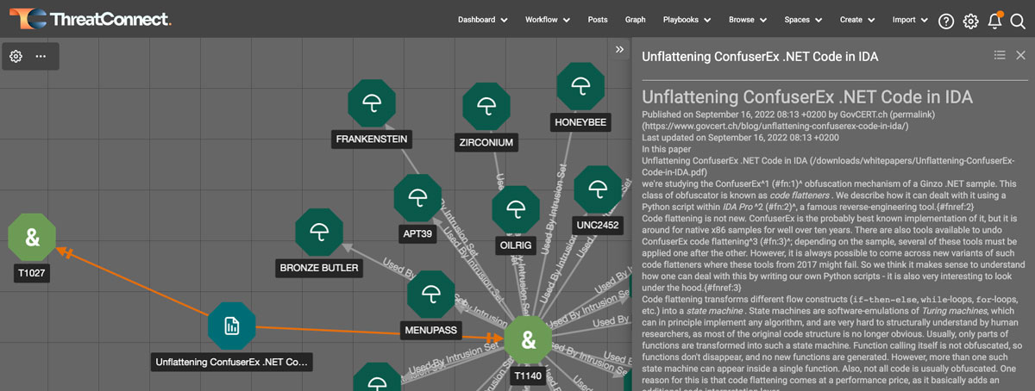
Task: Open the Browse menu
Action: click(x=748, y=20)
